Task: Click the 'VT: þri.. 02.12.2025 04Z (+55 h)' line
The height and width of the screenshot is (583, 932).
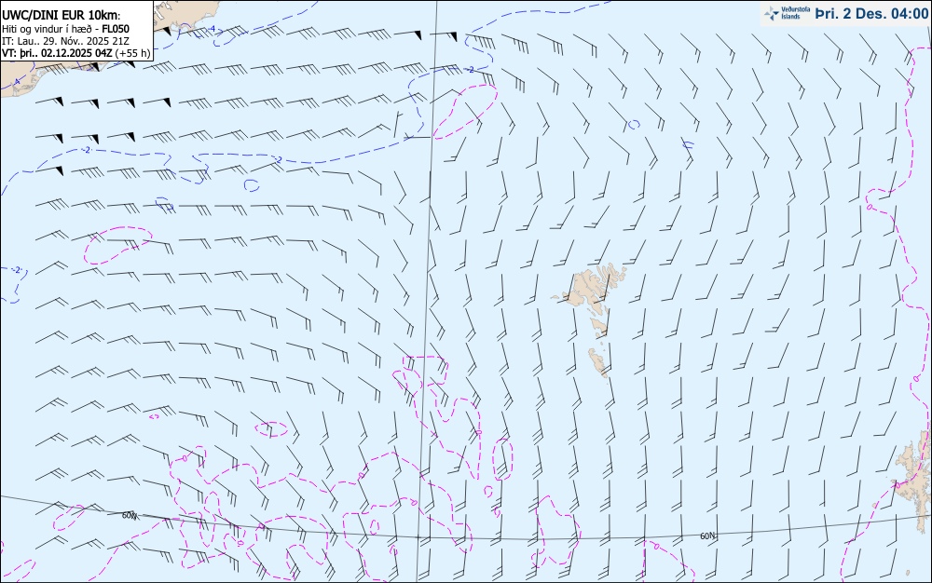Action: (75, 53)
